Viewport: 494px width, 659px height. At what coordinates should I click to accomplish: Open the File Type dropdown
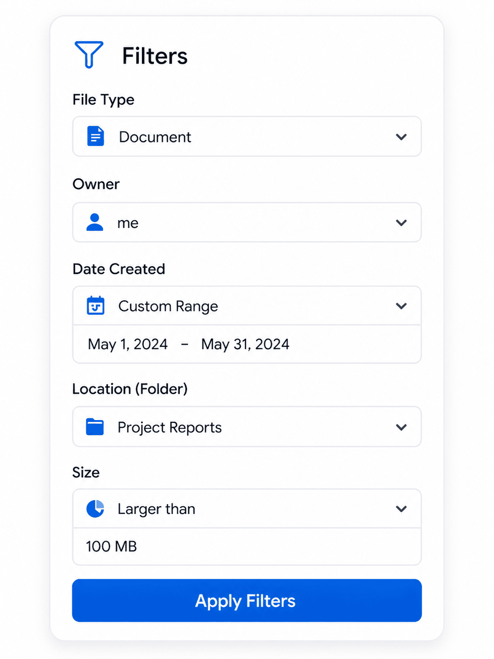pyautogui.click(x=401, y=137)
